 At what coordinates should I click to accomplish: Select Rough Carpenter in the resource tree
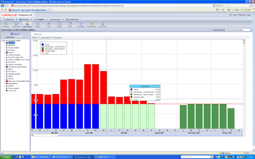[14, 88]
